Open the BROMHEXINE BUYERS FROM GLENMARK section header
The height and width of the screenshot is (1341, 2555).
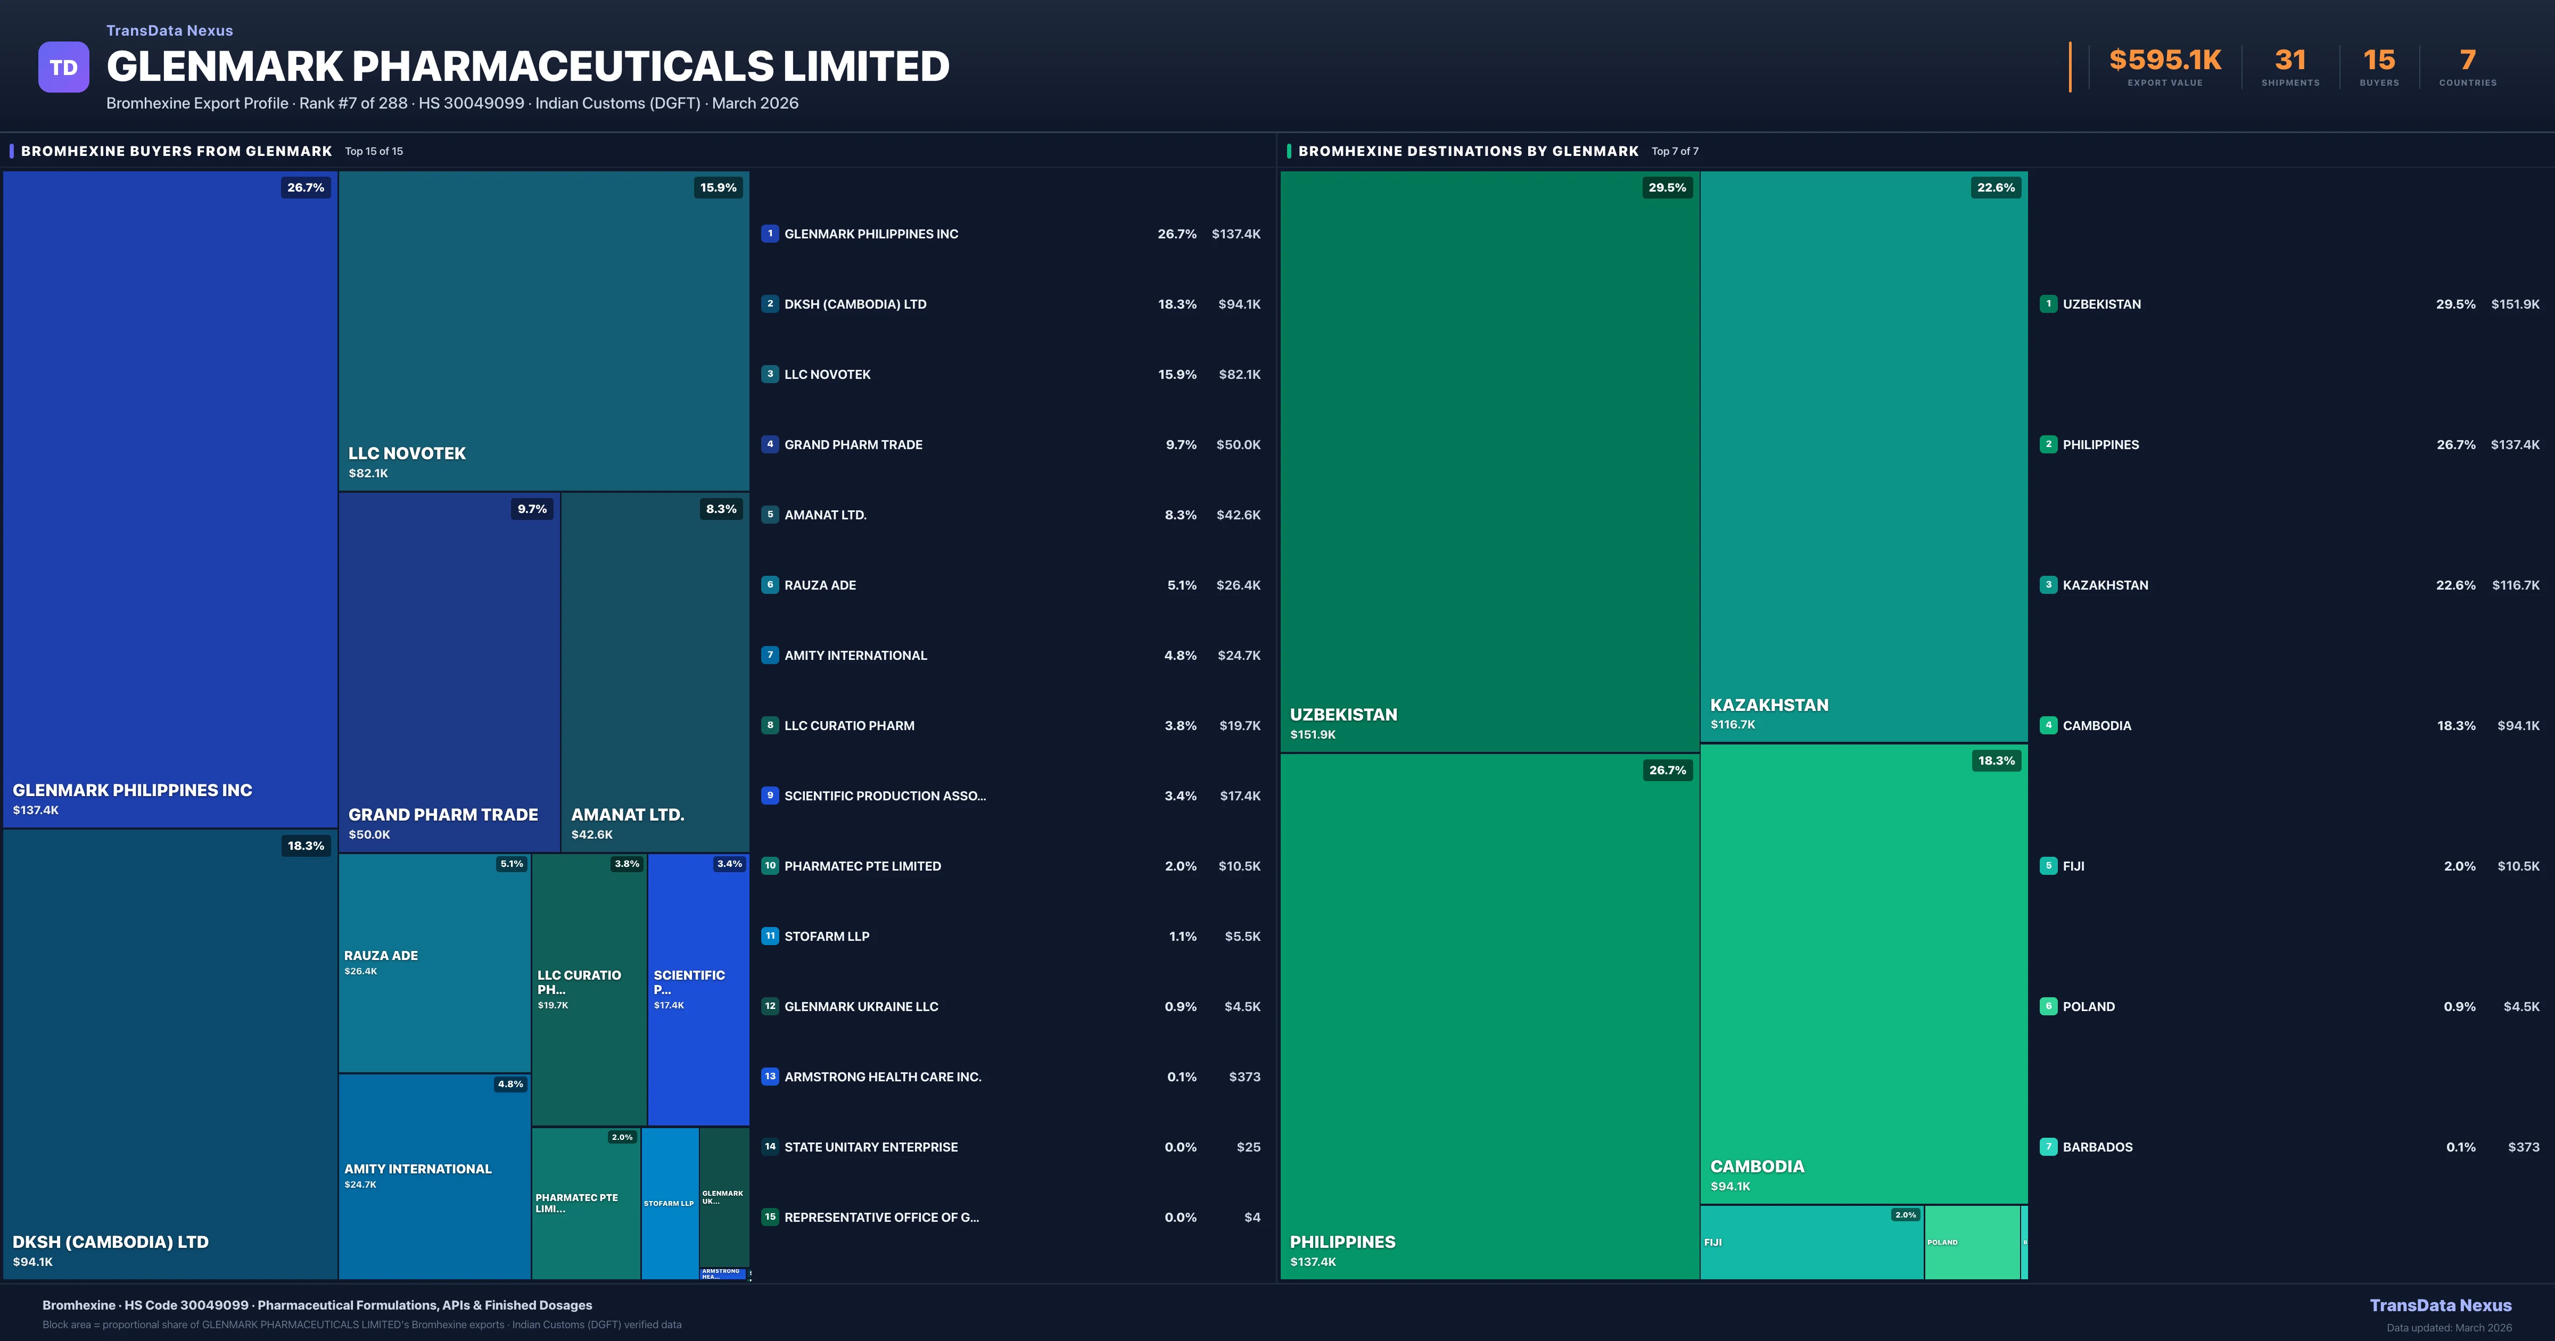pos(178,151)
